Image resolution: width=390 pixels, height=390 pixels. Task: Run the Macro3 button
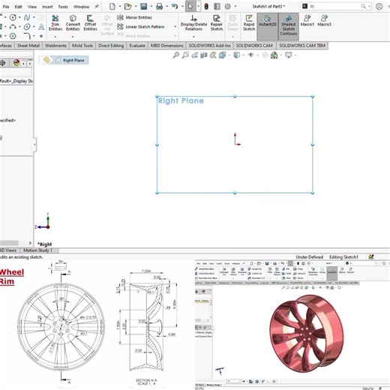coord(324,20)
